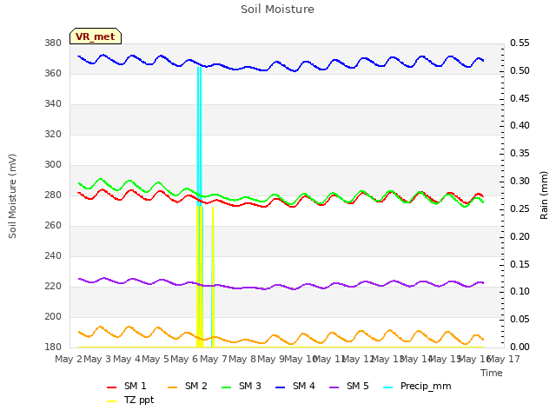The width and height of the screenshot is (556, 417).
Task: Click the 180 left axis value
Action: (53, 347)
